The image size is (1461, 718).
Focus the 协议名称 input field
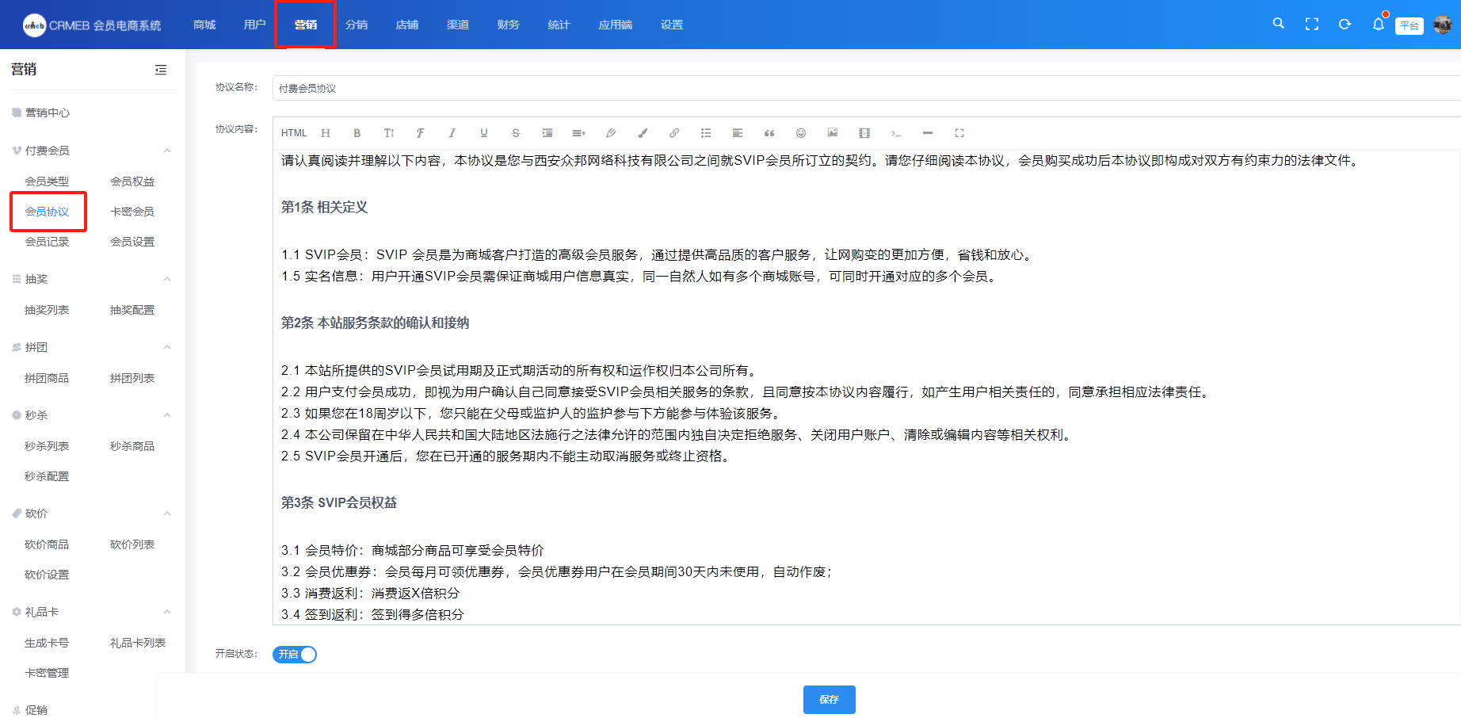867,88
